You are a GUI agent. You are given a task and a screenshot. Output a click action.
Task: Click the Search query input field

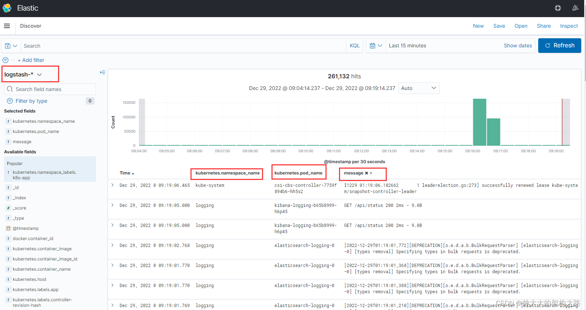click(183, 46)
